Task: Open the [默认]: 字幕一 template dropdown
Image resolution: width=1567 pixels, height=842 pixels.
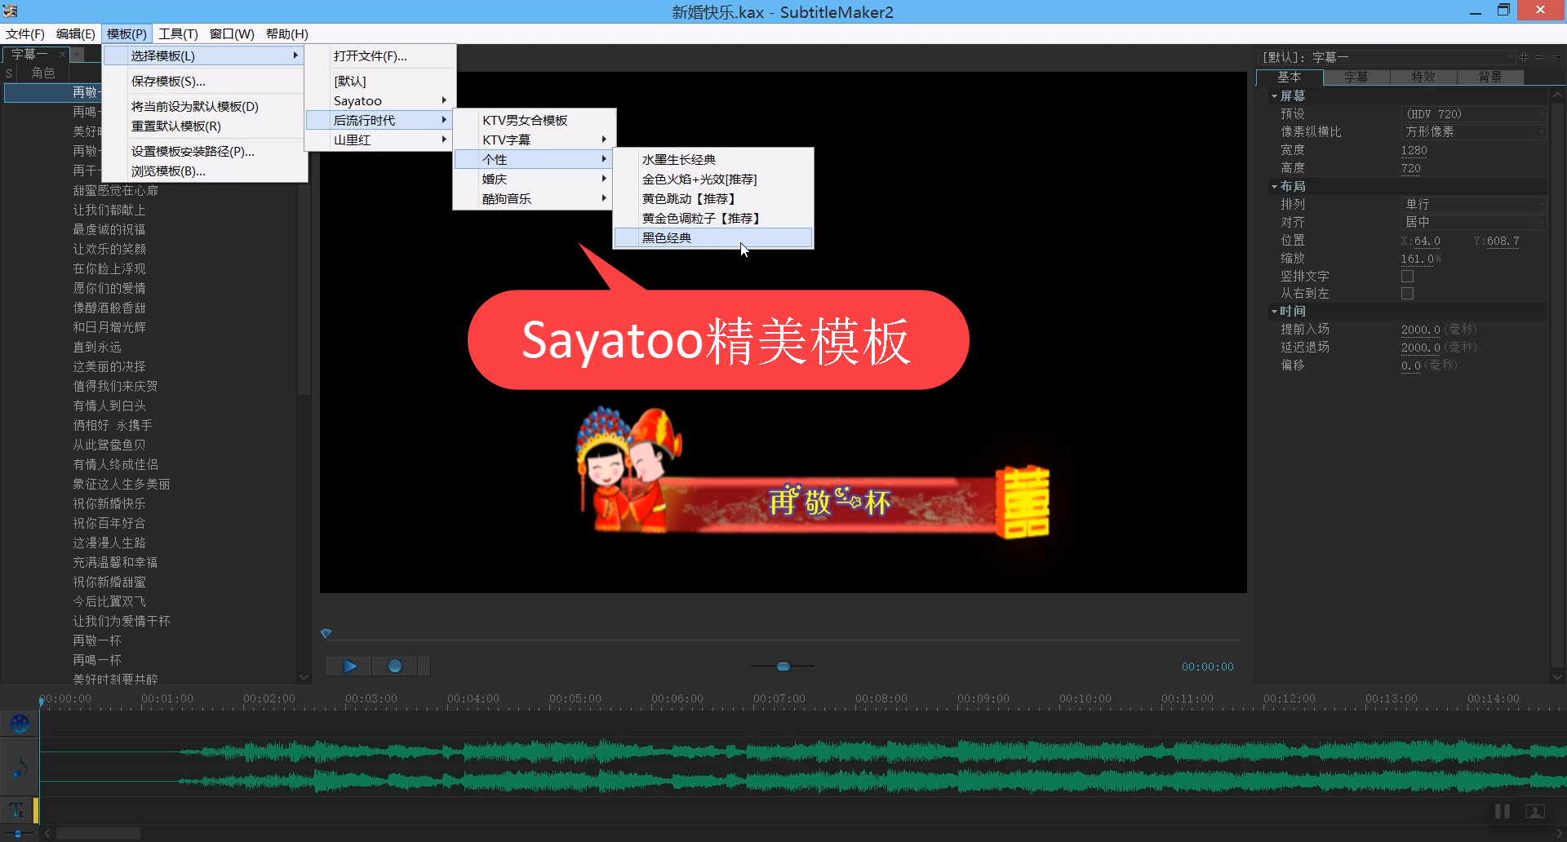Action: pyautogui.click(x=1386, y=57)
